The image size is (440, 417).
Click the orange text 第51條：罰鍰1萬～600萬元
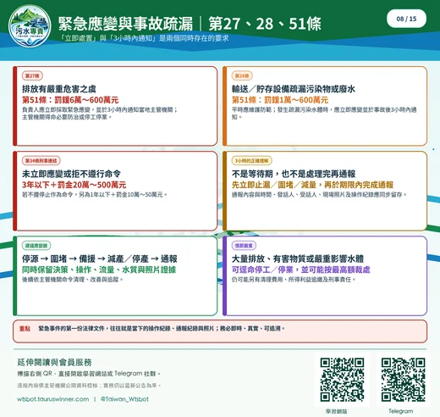(x=280, y=100)
